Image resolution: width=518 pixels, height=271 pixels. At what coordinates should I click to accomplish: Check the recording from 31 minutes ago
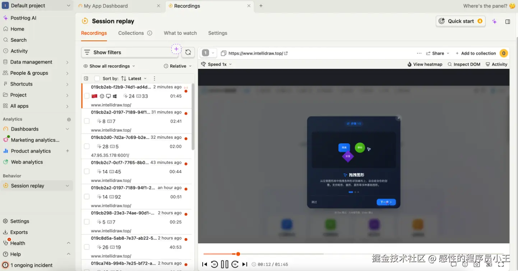(x=87, y=121)
